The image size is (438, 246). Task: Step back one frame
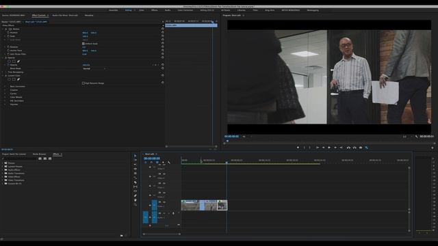click(324, 148)
